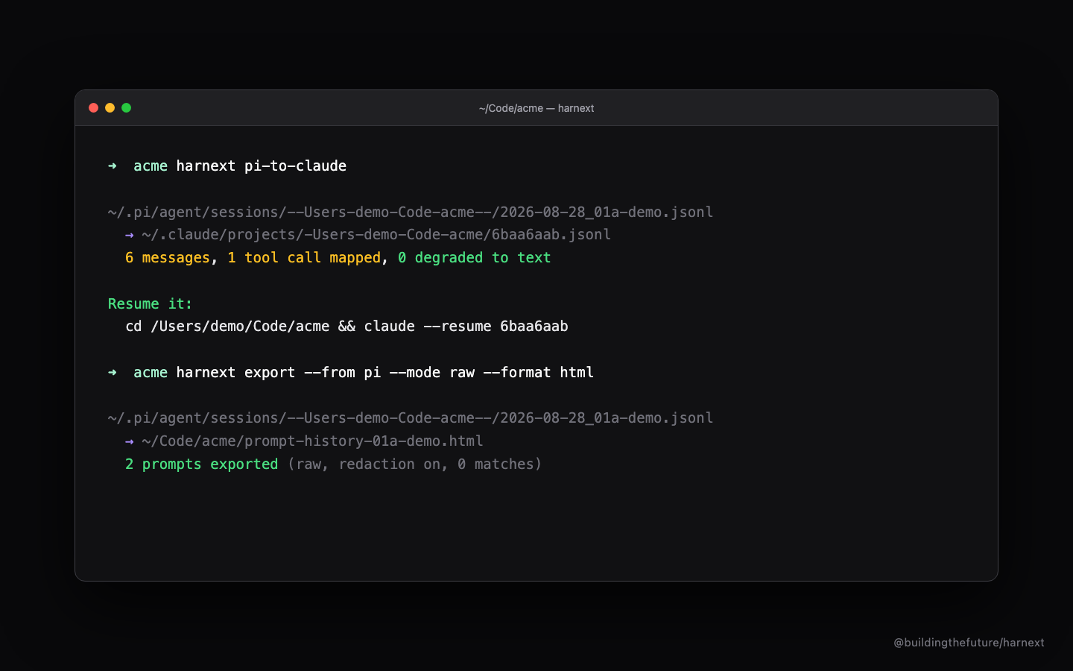
Task: Select the session path under the export command
Action: (411, 418)
